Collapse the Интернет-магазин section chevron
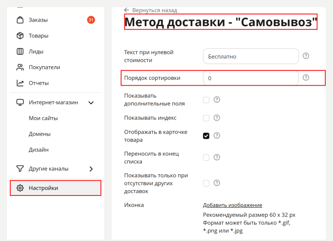This screenshot has height=241, width=333. 91,103
